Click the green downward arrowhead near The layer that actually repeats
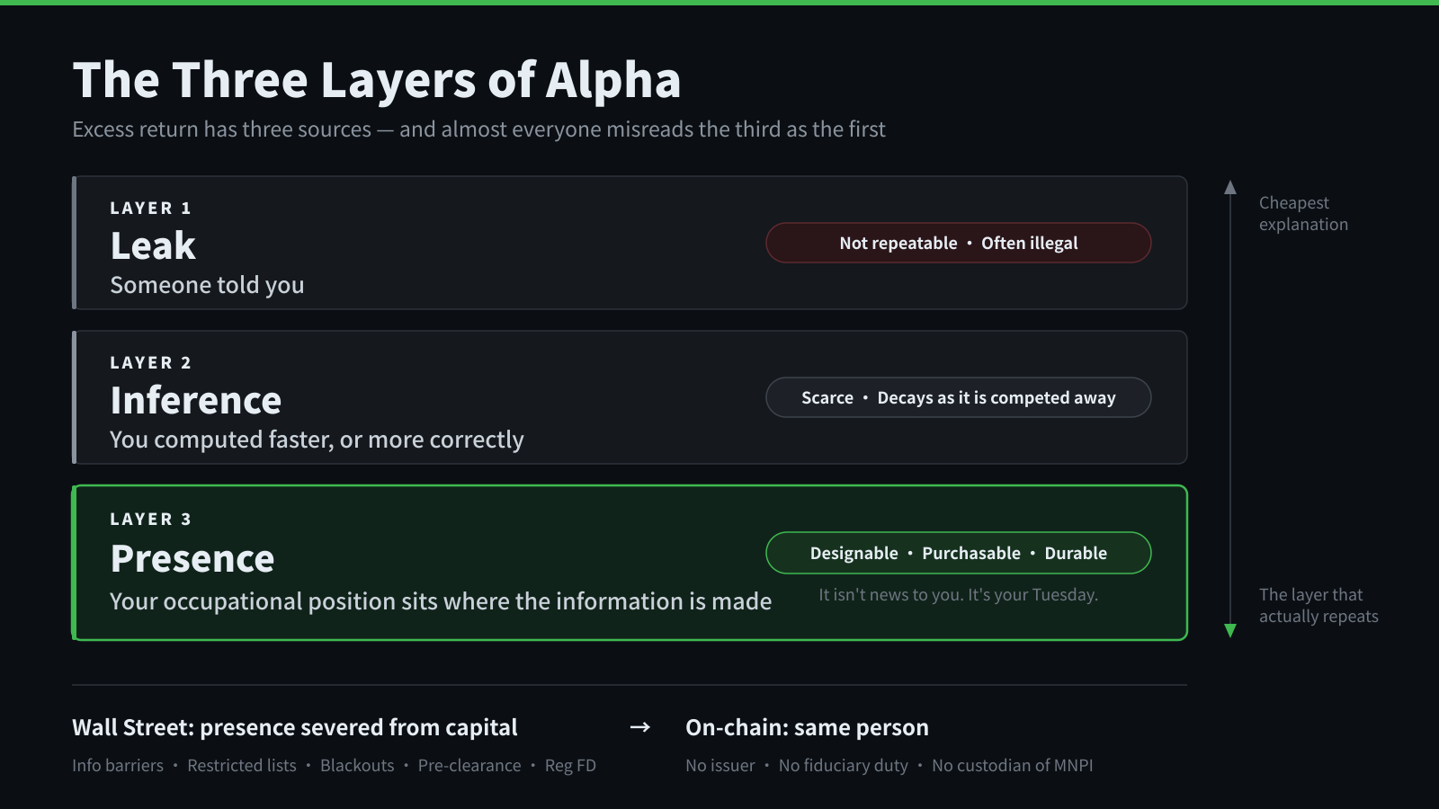This screenshot has height=809, width=1439. [x=1230, y=630]
